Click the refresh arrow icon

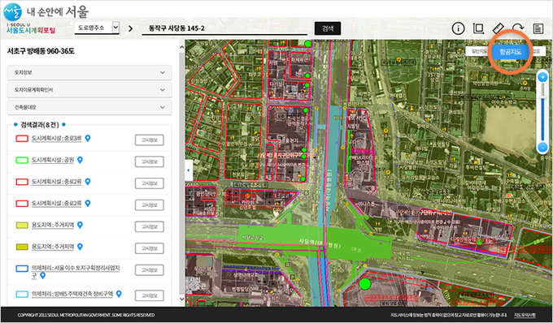[518, 28]
